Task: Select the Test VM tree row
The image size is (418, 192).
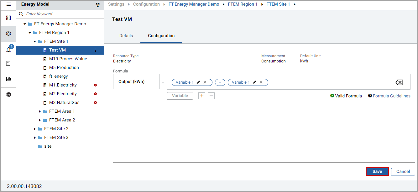Action: pos(60,50)
